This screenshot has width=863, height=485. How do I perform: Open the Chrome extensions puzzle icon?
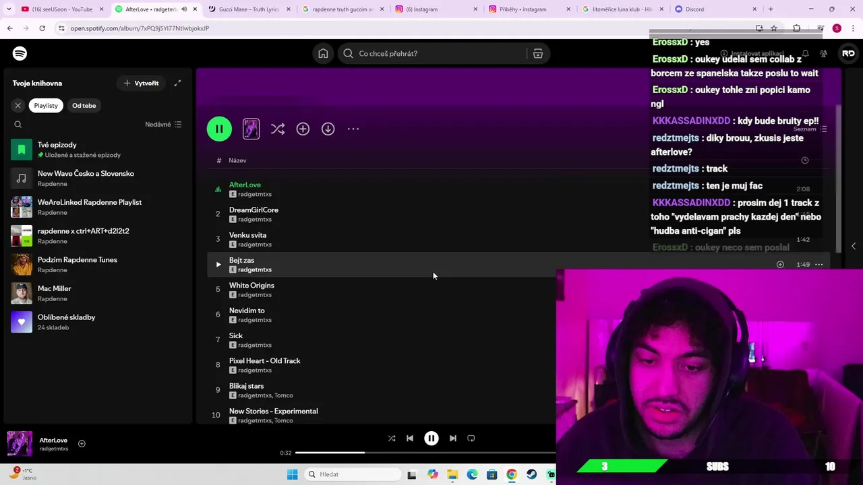coord(796,28)
